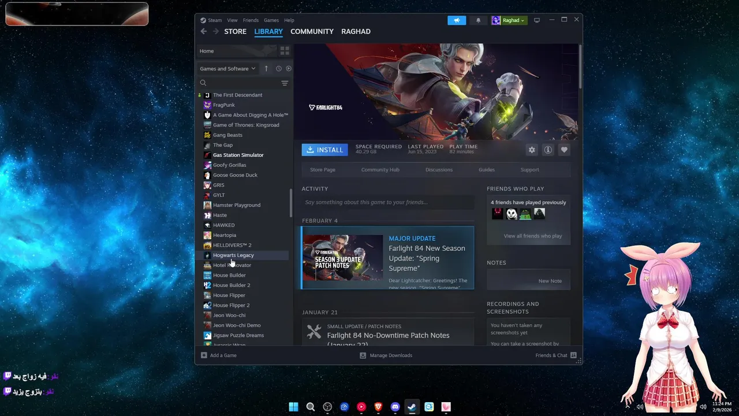Click the activity comment input field
The height and width of the screenshot is (416, 739).
[388, 202]
